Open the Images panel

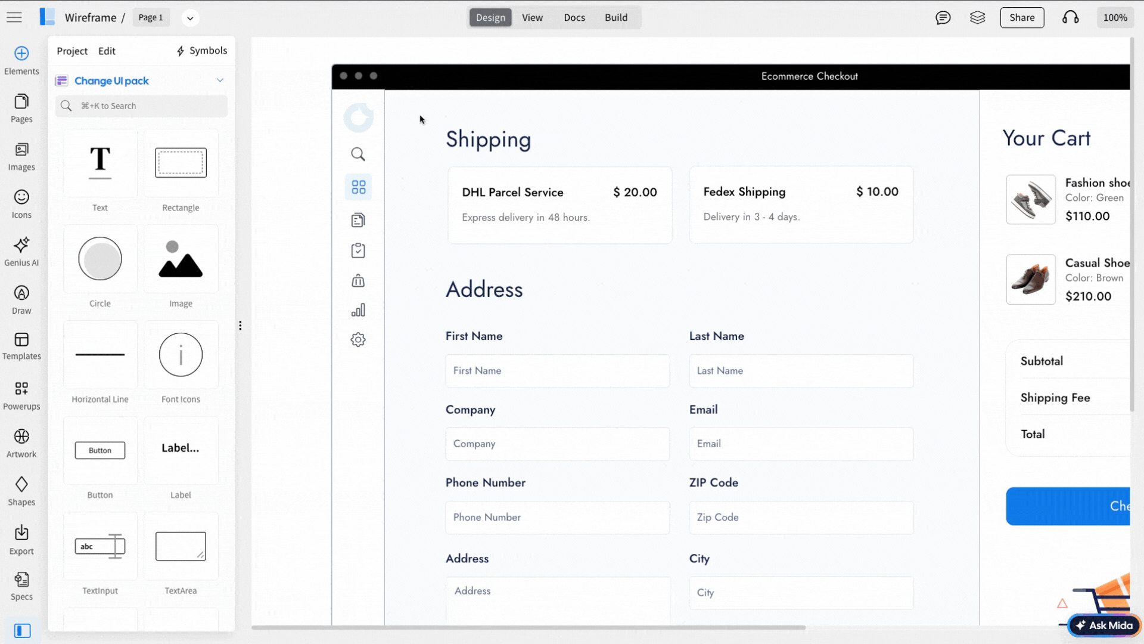(x=21, y=156)
